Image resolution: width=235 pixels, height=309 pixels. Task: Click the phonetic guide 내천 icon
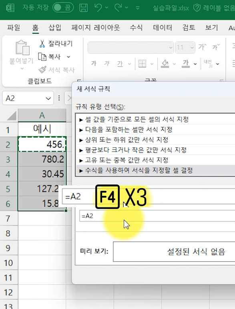click(x=208, y=64)
